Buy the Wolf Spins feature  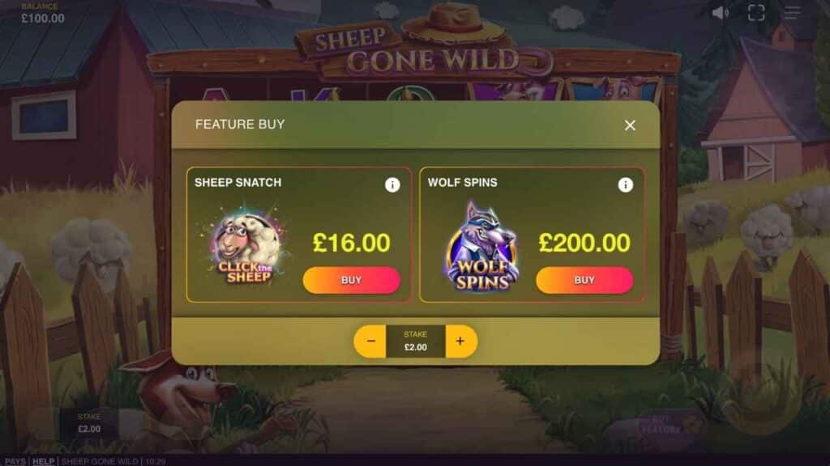(584, 280)
